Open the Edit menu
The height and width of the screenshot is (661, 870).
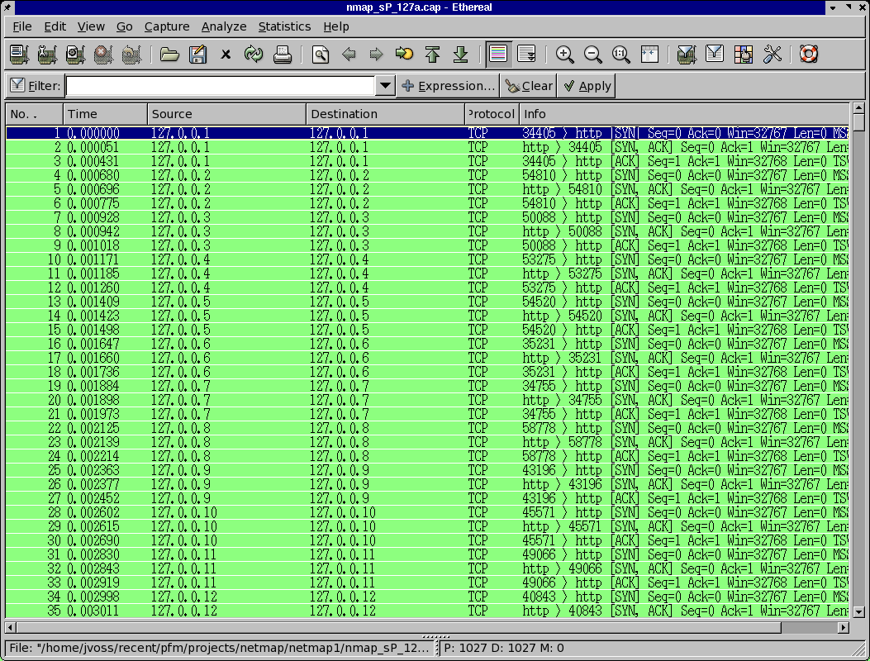click(55, 26)
